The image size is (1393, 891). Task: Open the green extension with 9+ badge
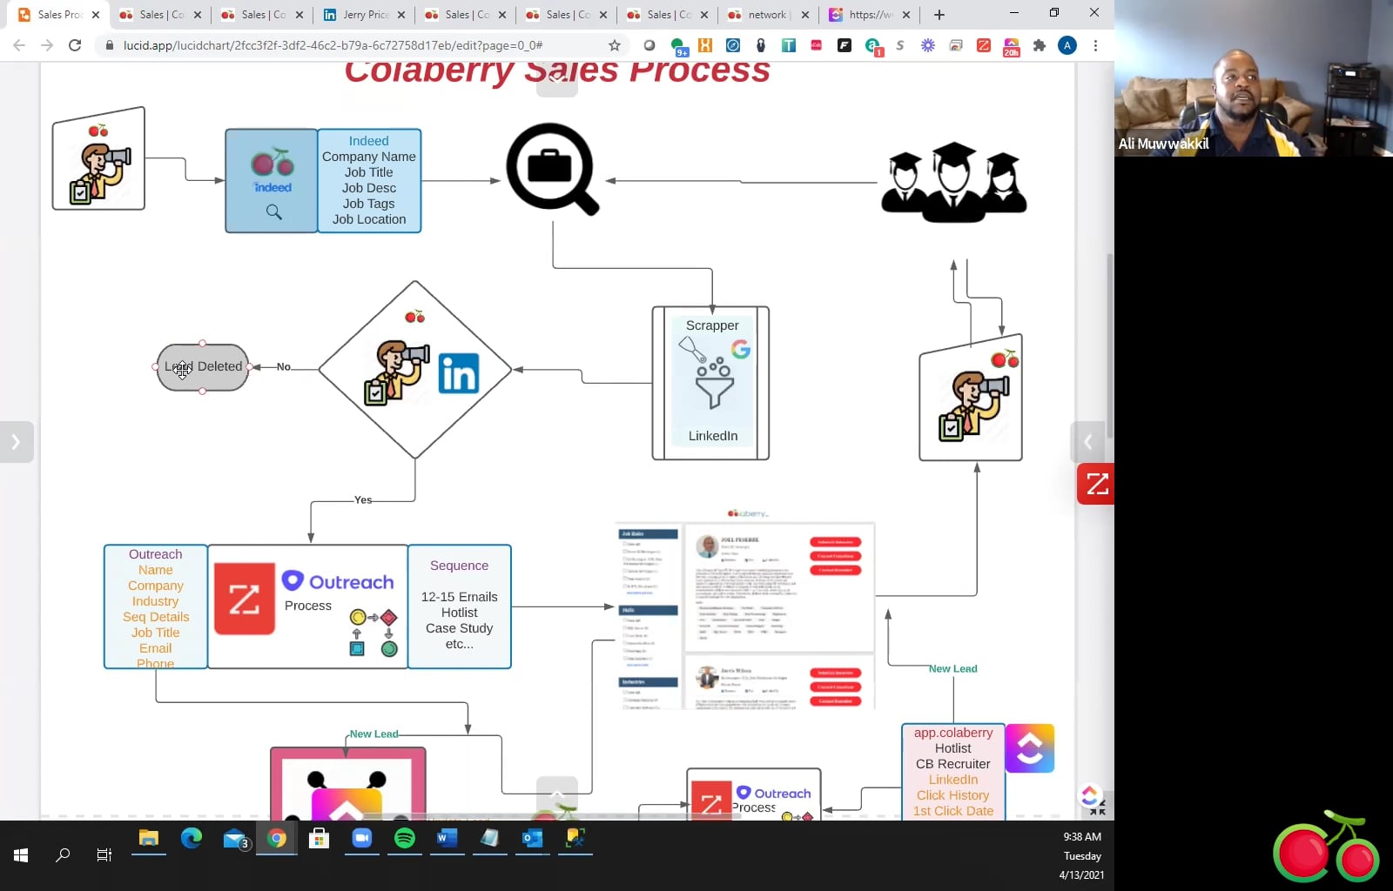point(678,46)
